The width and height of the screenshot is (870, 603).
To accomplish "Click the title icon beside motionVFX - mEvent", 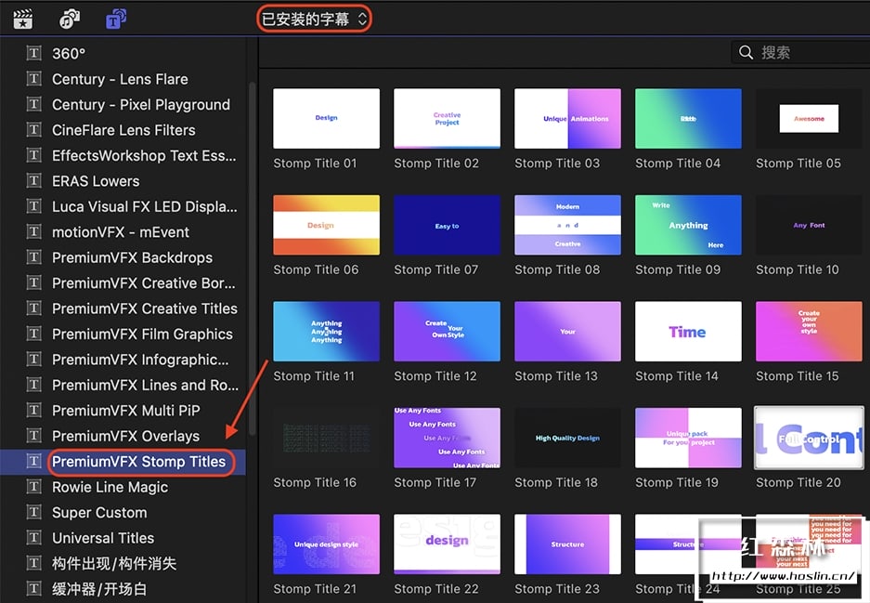I will pos(34,232).
